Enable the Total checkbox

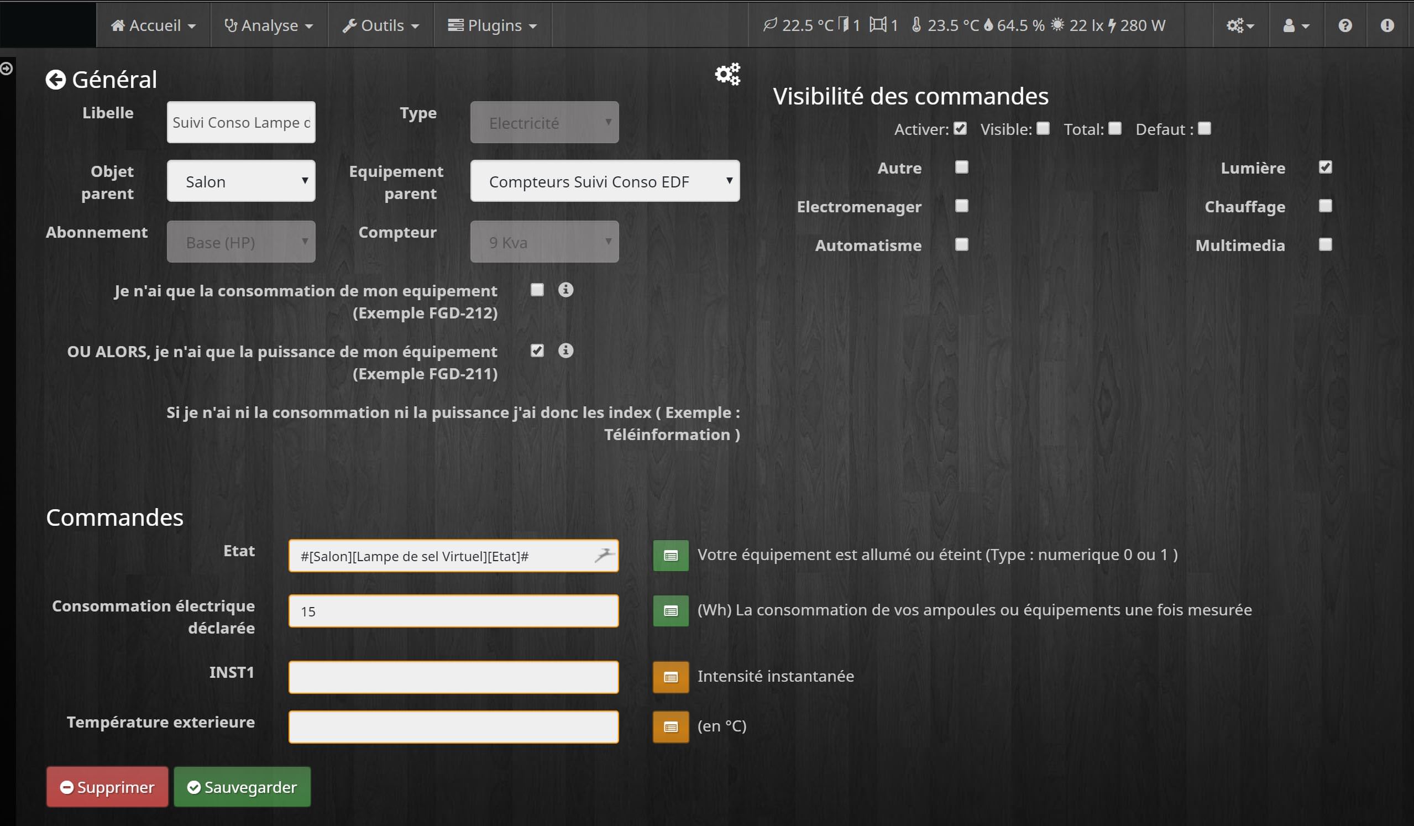point(1115,128)
